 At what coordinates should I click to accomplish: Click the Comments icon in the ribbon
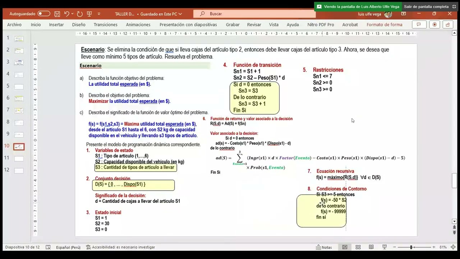[419, 24]
